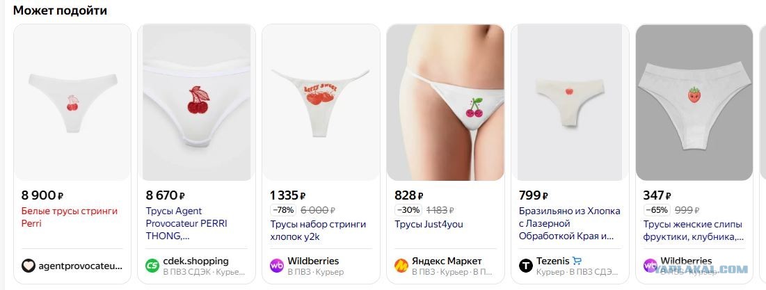Click the black Tezenis T icon
This screenshot has width=766, height=290.
tap(526, 266)
